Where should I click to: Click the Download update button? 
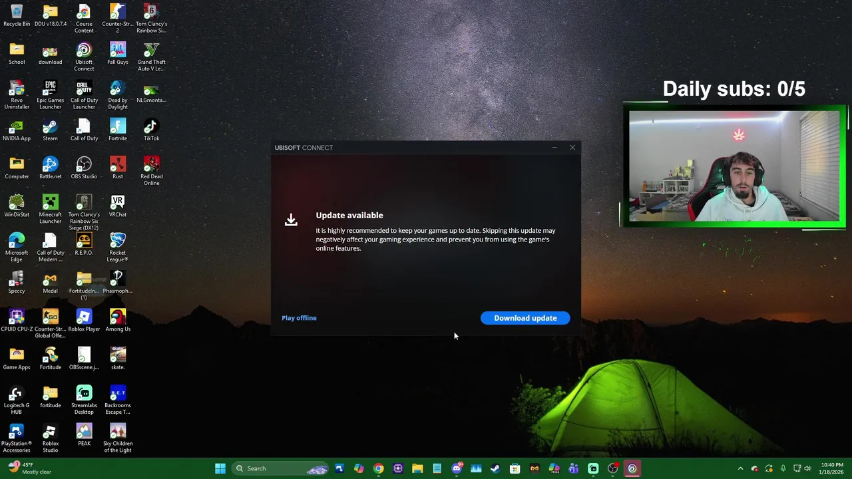(x=525, y=318)
